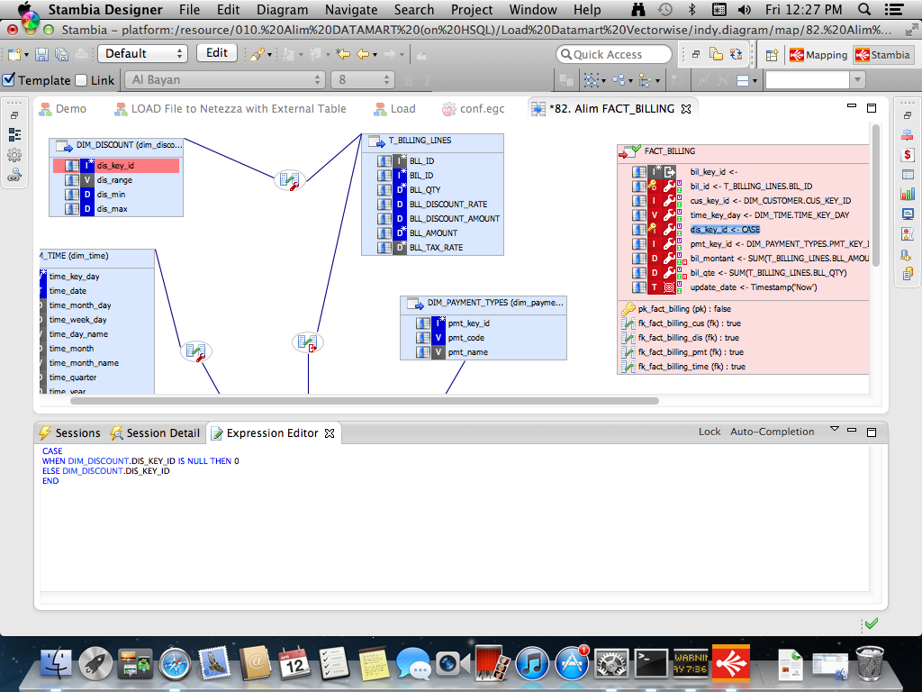922x692 pixels.
Task: Click the outline icon in left sidebar
Action: pos(14,135)
